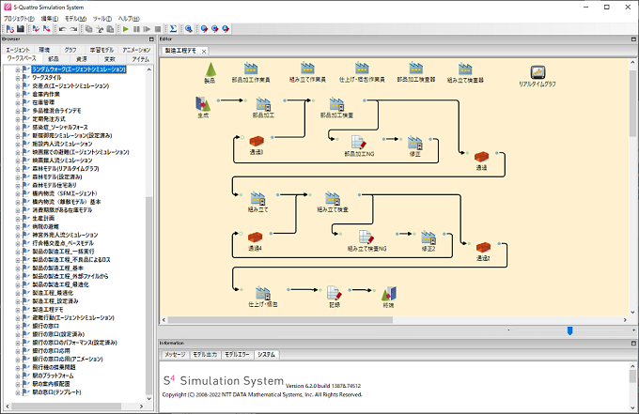Click the Stop simulation square button
The width and height of the screenshot is (639, 414).
[x=157, y=29]
